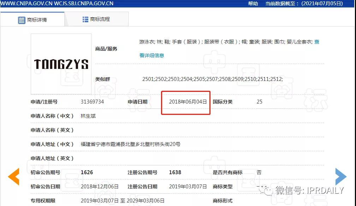Click the 申请/注册号 label

tap(44, 102)
